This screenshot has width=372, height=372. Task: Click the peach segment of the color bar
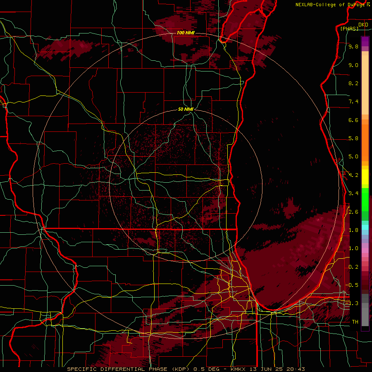365,85
